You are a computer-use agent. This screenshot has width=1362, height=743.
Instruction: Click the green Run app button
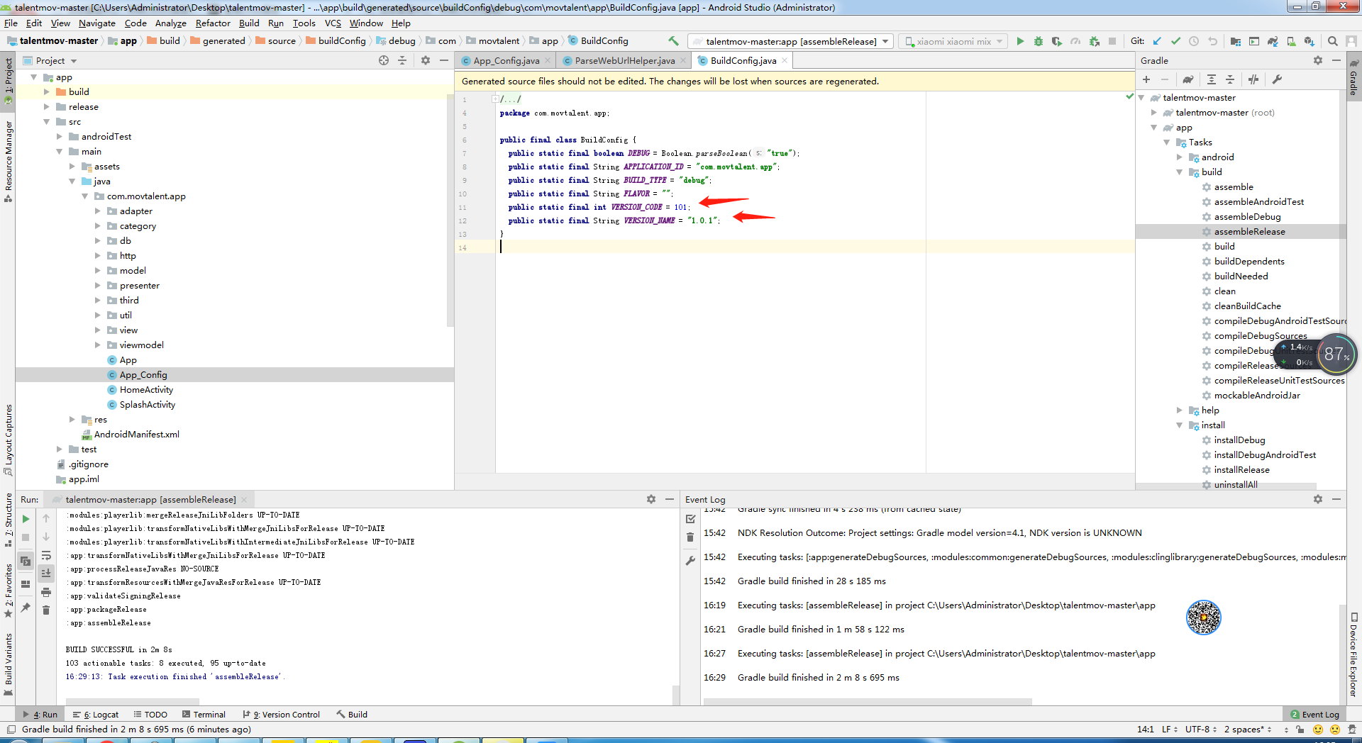point(1020,41)
